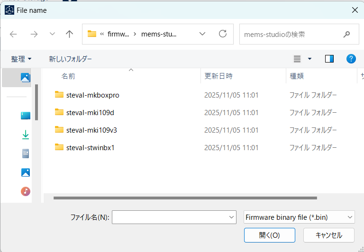Select the Documents icon in the sidebar
This screenshot has height=252, width=364.
(x=26, y=153)
